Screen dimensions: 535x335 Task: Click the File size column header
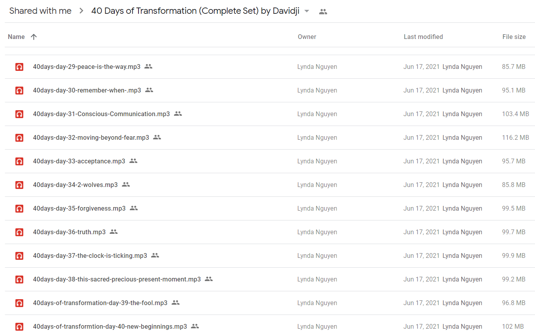pyautogui.click(x=514, y=37)
